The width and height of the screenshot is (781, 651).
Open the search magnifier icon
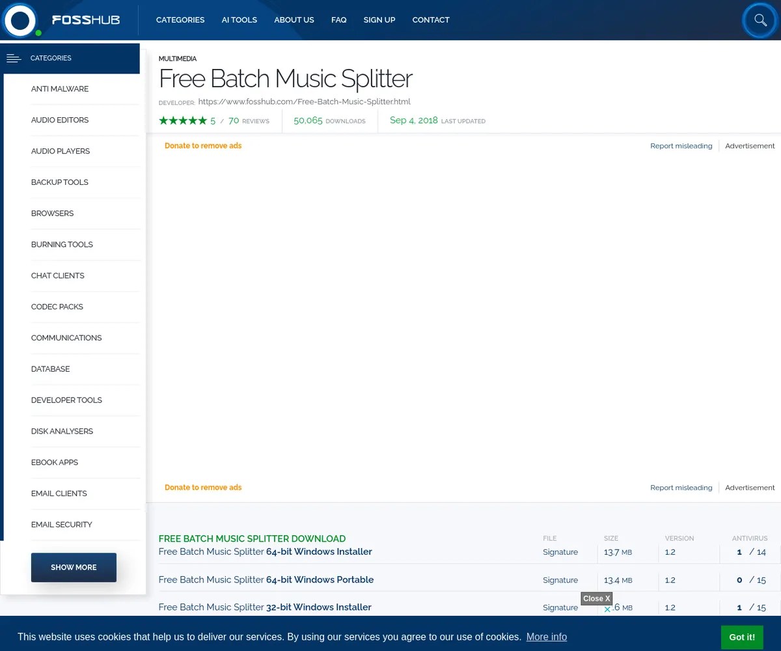[x=760, y=20]
